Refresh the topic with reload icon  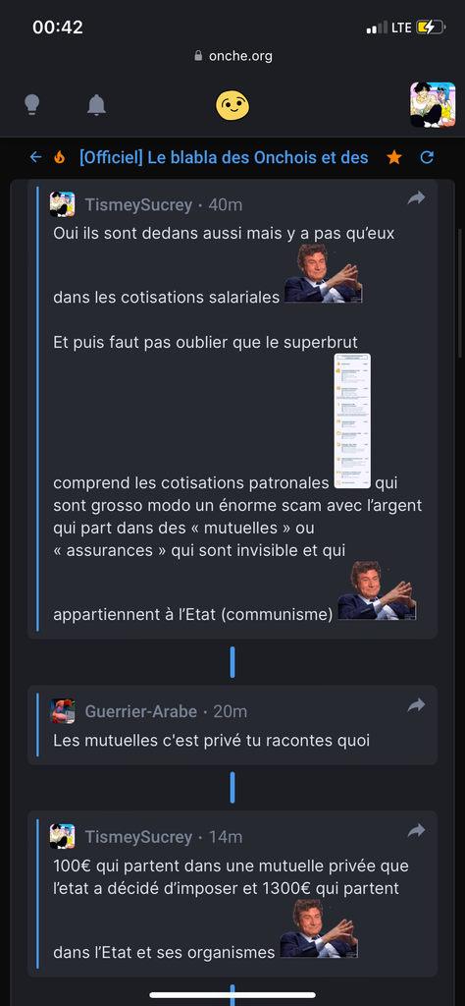427,157
